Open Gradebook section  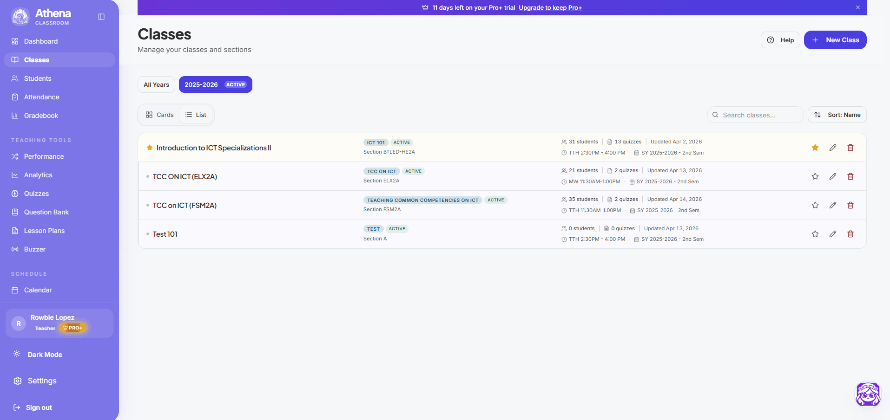click(x=59, y=116)
